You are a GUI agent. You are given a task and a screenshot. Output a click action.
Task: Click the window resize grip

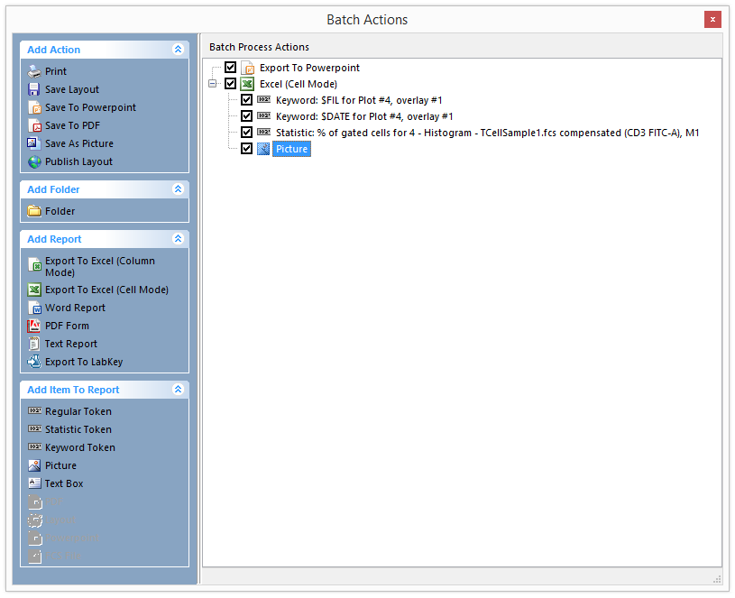[717, 578]
